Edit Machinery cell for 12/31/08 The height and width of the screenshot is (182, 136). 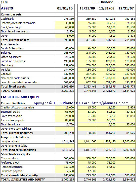(x=107, y=65)
